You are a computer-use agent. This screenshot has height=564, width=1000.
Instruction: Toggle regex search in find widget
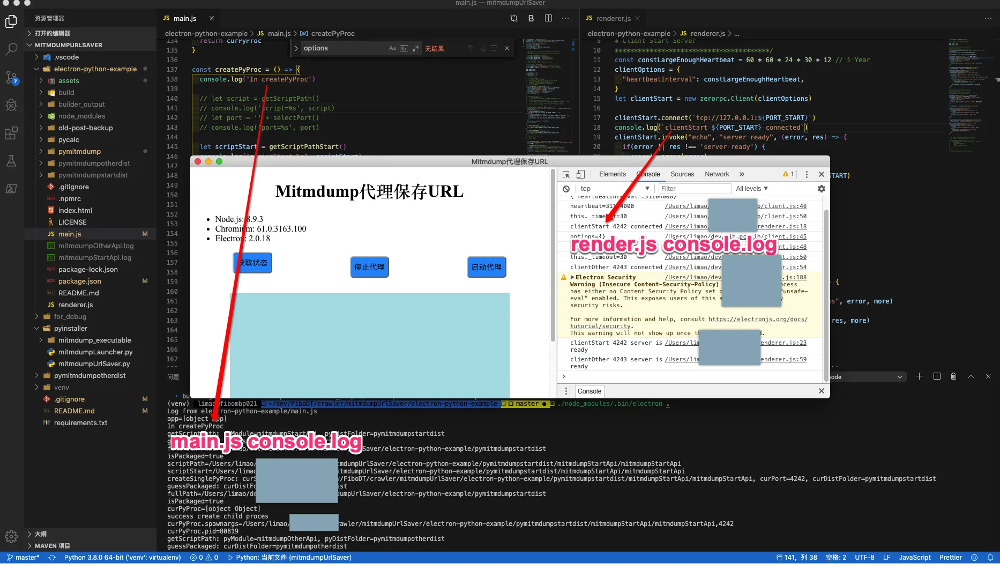pyautogui.click(x=416, y=48)
